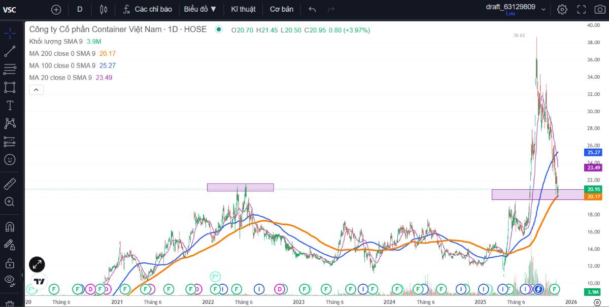Activate the zoom in tool
The image size is (609, 307).
pos(10,201)
